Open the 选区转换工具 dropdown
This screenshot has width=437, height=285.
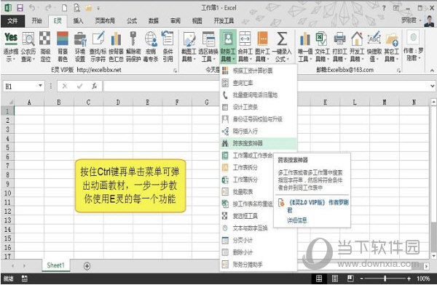[208, 47]
